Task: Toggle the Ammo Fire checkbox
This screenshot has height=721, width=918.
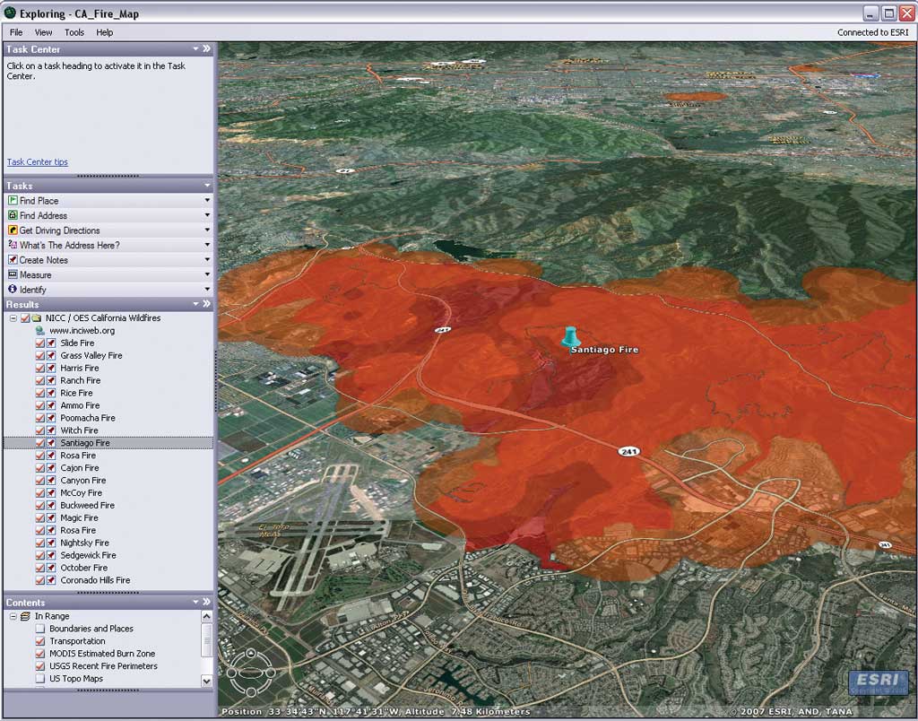Action: click(x=39, y=405)
